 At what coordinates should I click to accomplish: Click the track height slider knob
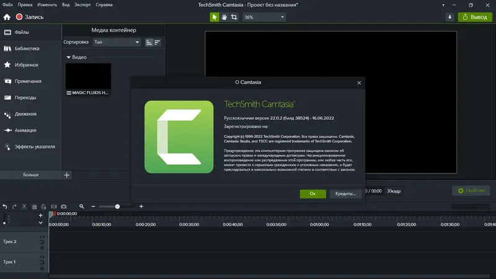coord(4,223)
